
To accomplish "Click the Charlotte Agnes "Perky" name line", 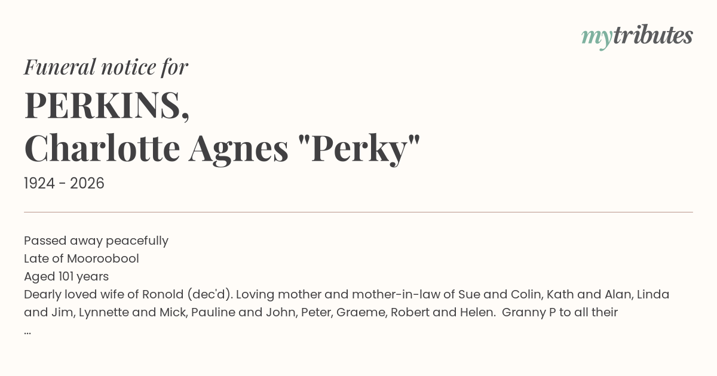I will [x=222, y=149].
